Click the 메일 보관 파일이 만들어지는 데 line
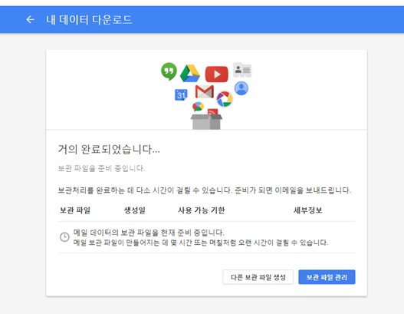This screenshot has height=314, width=404. pyautogui.click(x=201, y=243)
